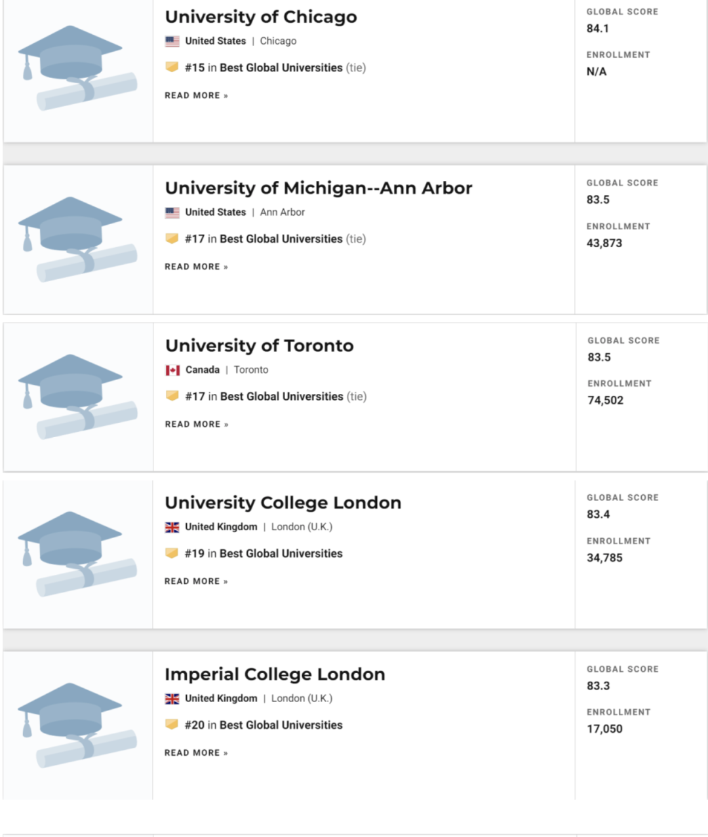708x837 pixels.
Task: Click Read More under University of Chicago
Action: 196,96
